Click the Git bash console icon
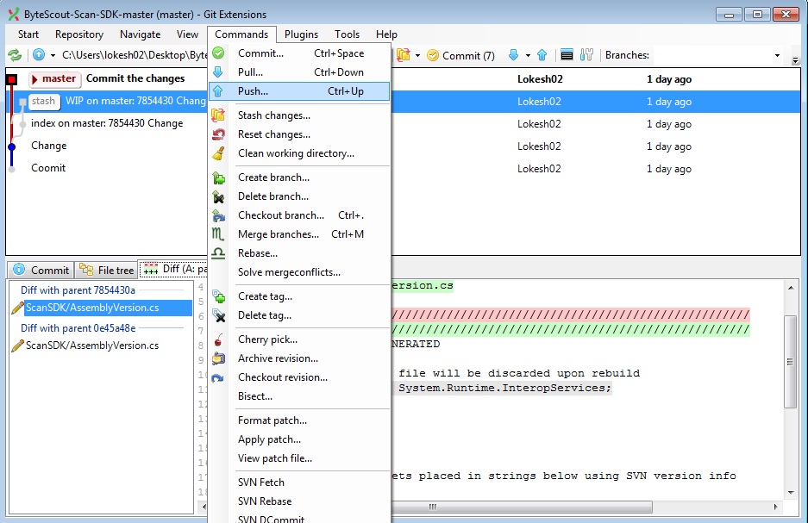The image size is (808, 523). (567, 55)
